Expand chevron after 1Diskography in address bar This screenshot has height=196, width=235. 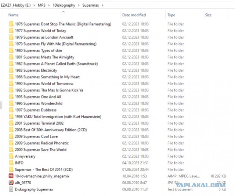click(79, 6)
